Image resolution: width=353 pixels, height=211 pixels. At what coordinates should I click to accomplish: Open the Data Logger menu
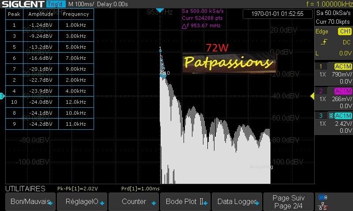[237, 202]
